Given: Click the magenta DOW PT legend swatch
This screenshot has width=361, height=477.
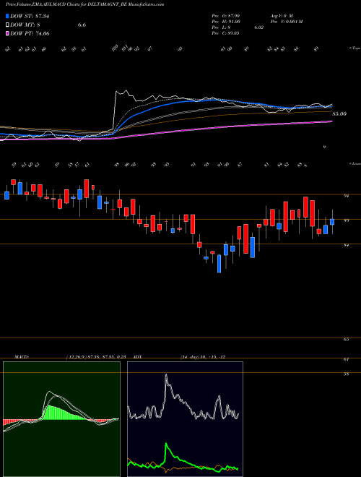Looking at the screenshot, I should (7, 33).
